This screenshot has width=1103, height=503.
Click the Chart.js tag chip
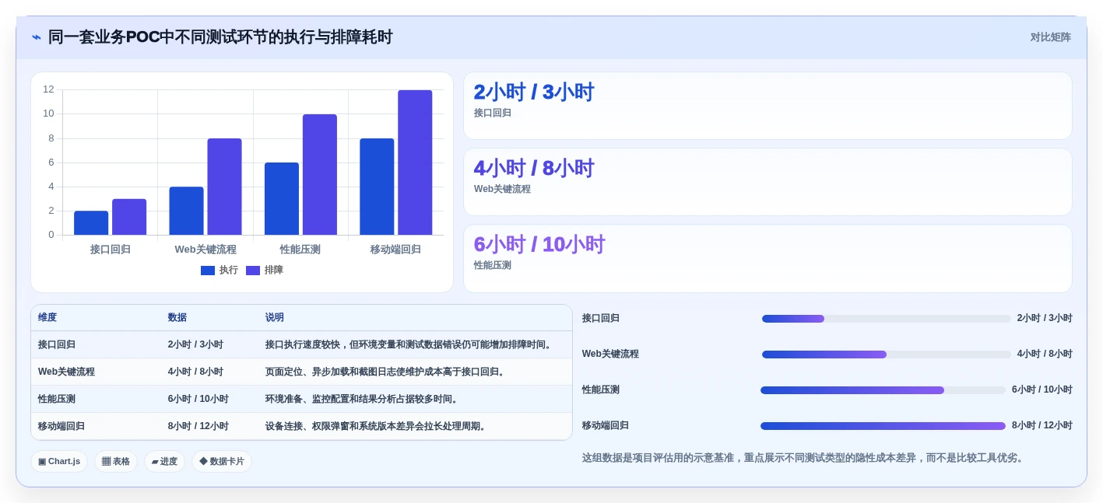click(59, 462)
